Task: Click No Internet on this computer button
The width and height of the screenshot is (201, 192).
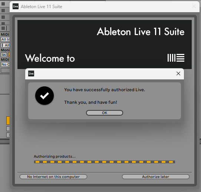Action: (x=53, y=177)
